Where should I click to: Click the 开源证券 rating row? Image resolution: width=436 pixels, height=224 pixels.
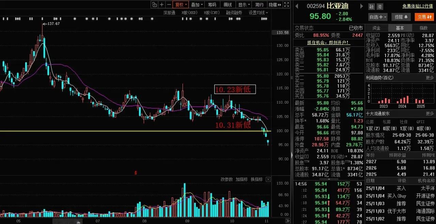click(x=400, y=196)
